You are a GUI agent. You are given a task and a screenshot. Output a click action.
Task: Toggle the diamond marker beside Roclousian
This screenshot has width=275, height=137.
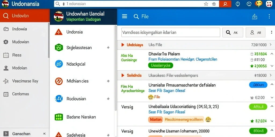click(x=108, y=99)
